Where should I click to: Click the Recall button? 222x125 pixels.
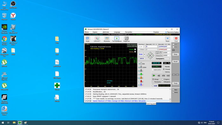coord(175,62)
